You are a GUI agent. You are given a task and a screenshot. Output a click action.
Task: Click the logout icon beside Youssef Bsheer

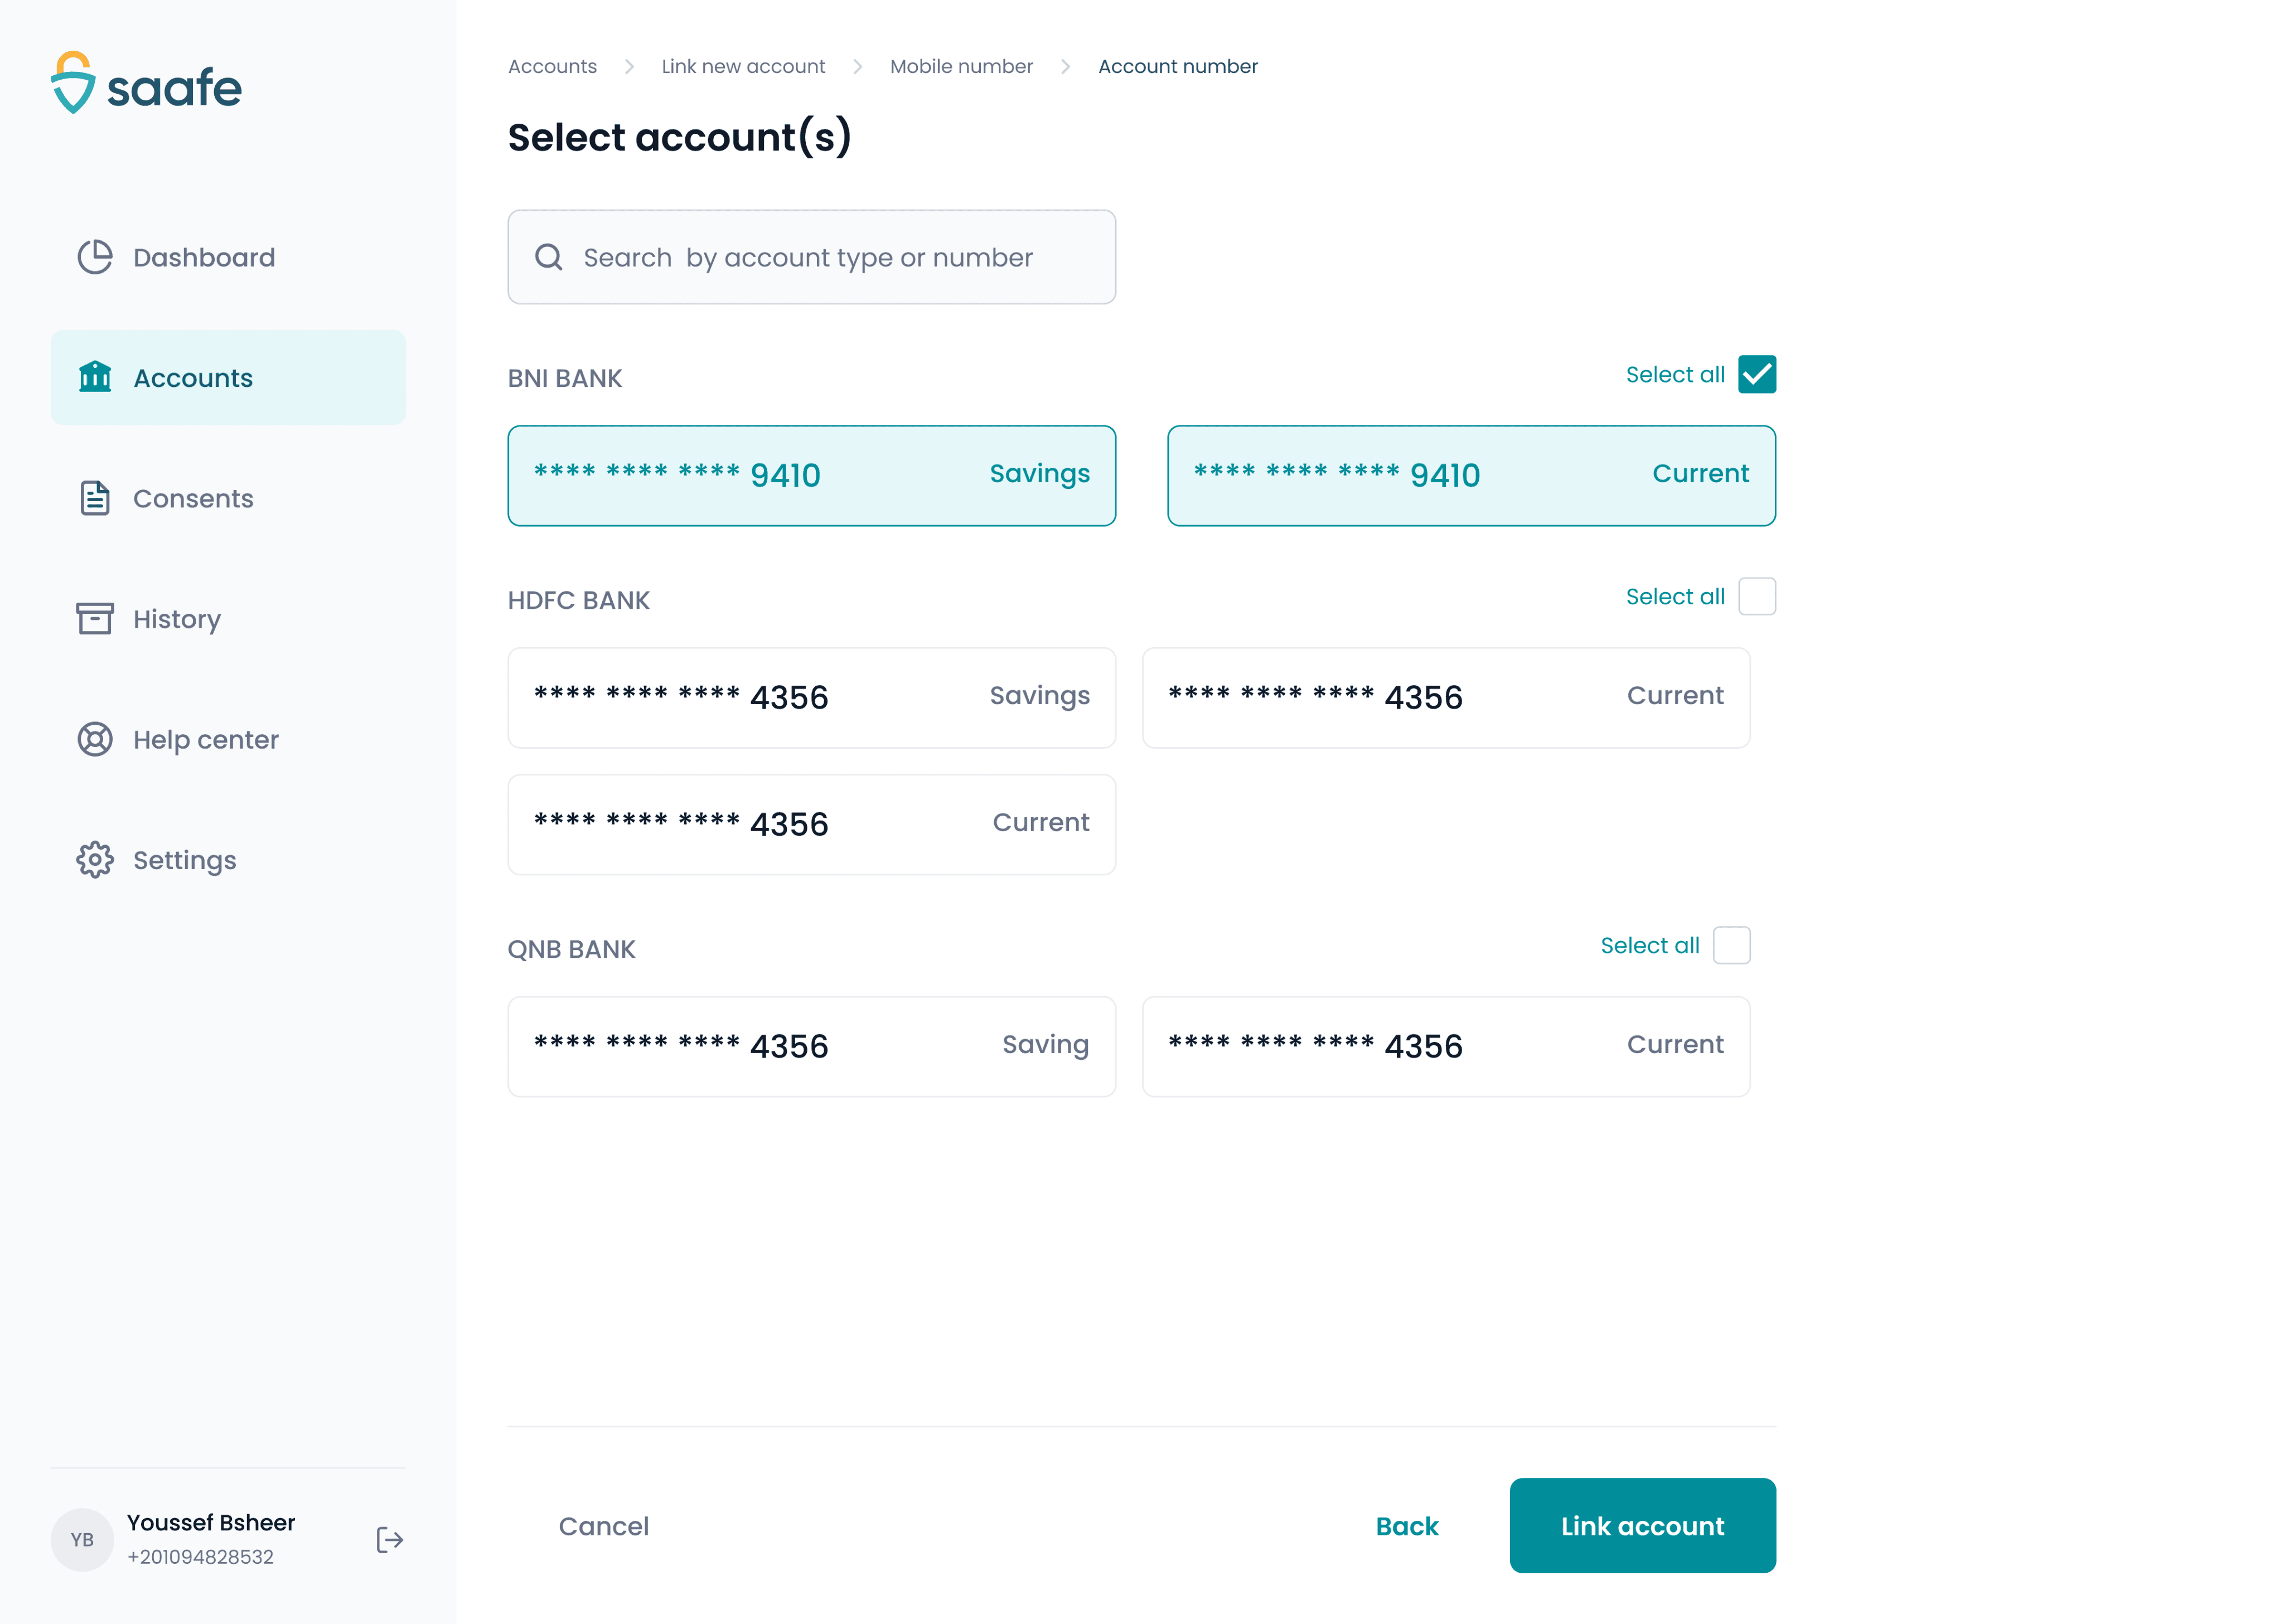click(x=389, y=1540)
